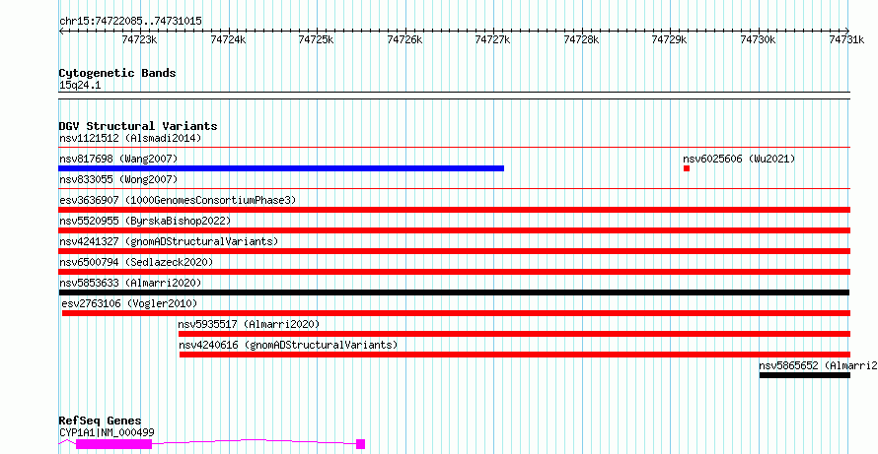Click the red nsv6500794 variant bar
Image resolution: width=878 pixels, height=454 pixels.
[x=455, y=272]
